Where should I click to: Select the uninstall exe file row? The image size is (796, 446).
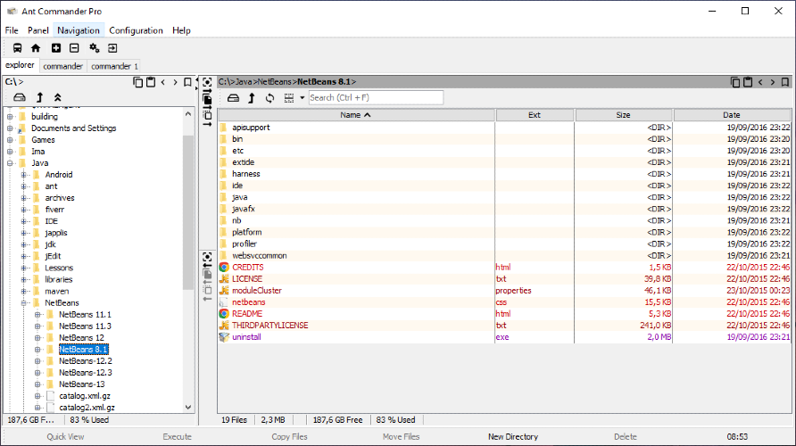[x=504, y=337]
